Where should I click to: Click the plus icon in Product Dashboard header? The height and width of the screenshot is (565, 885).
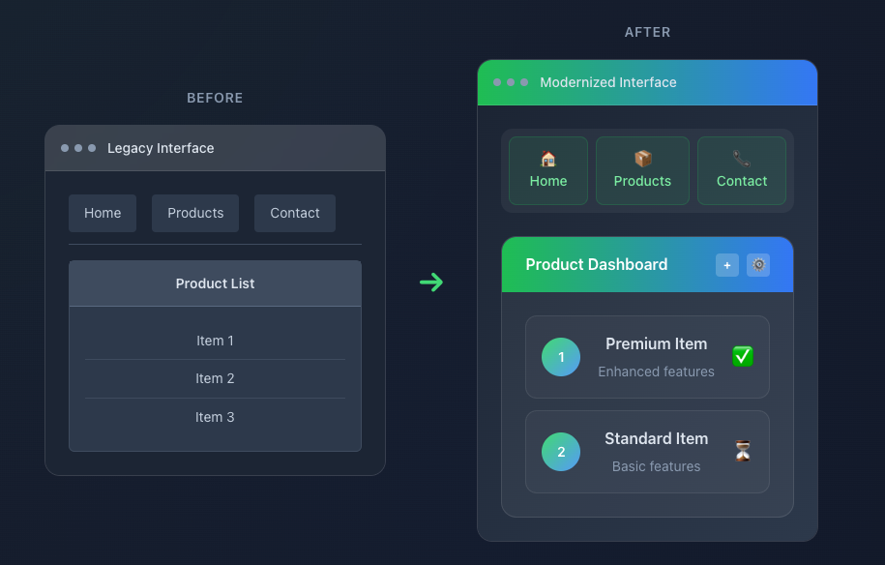[x=727, y=264]
